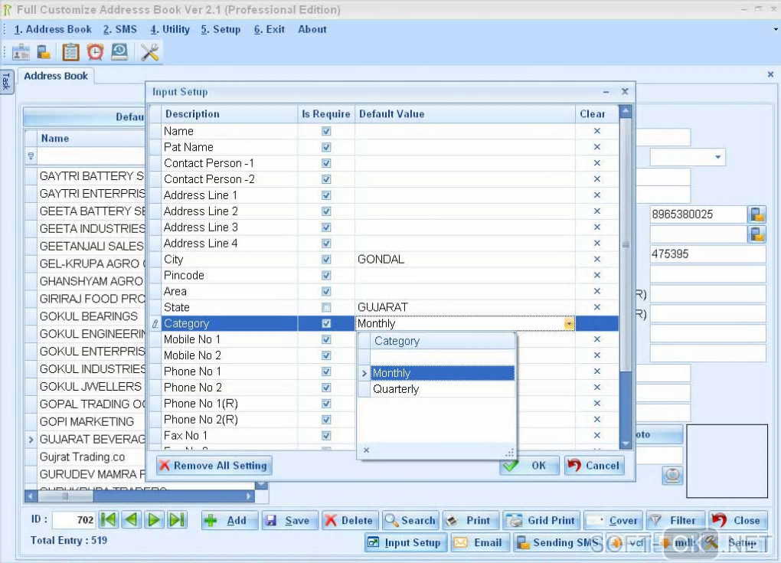Viewport: 781px width, 563px height.
Task: Toggle Is Require for Category
Action: pos(326,323)
